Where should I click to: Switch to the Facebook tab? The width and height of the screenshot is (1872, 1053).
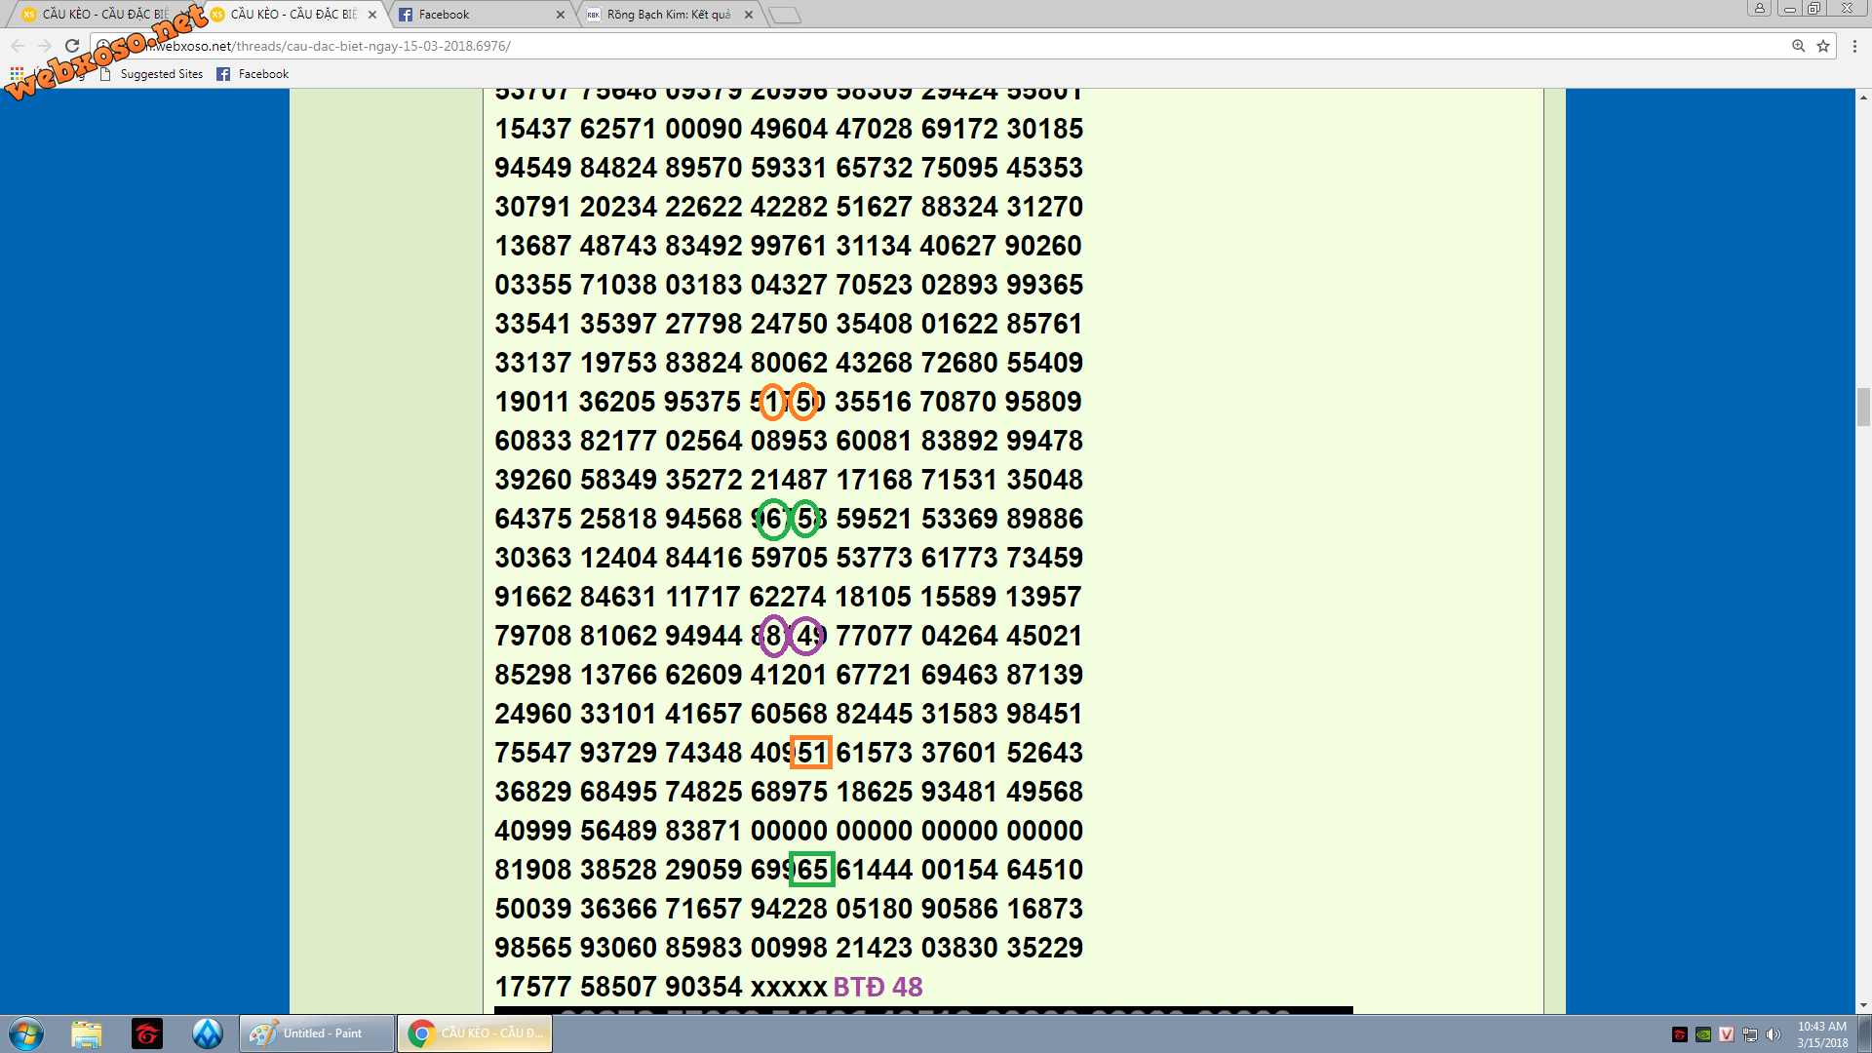[x=478, y=15]
